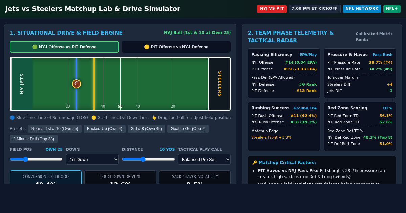Viewport: 406px width, 213px height.
Task: Click the football marker on the field
Action: coord(76,84)
